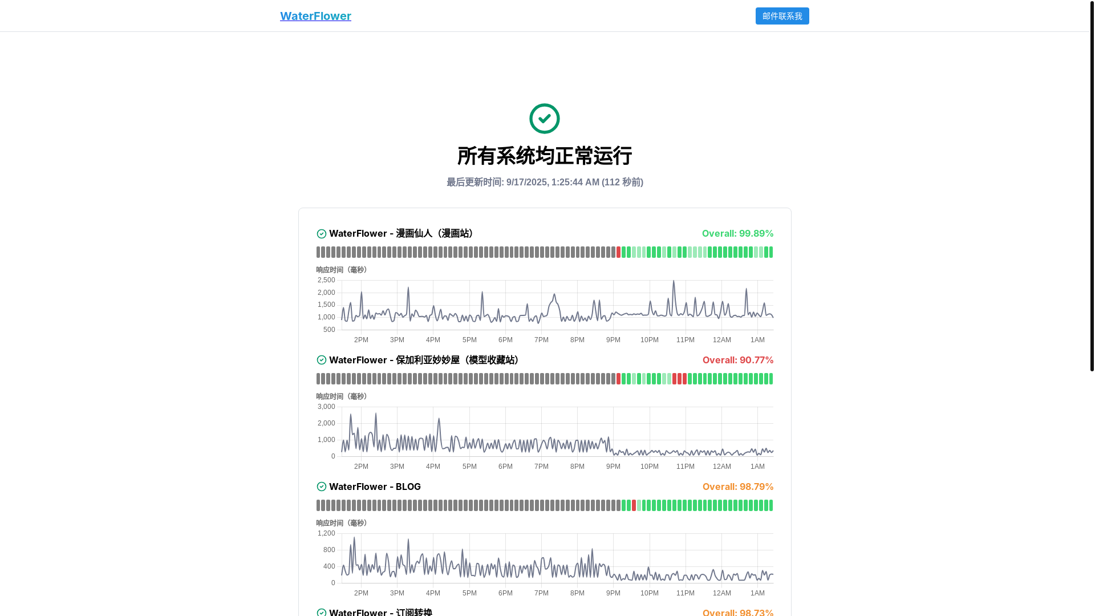The image size is (1095, 616).
Task: Click 响应时间（毫秒）label above 漫画仙人 chart
Action: (x=343, y=270)
